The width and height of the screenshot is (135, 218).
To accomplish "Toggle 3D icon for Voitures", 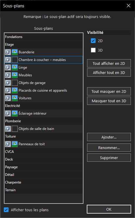I will coord(15,98).
